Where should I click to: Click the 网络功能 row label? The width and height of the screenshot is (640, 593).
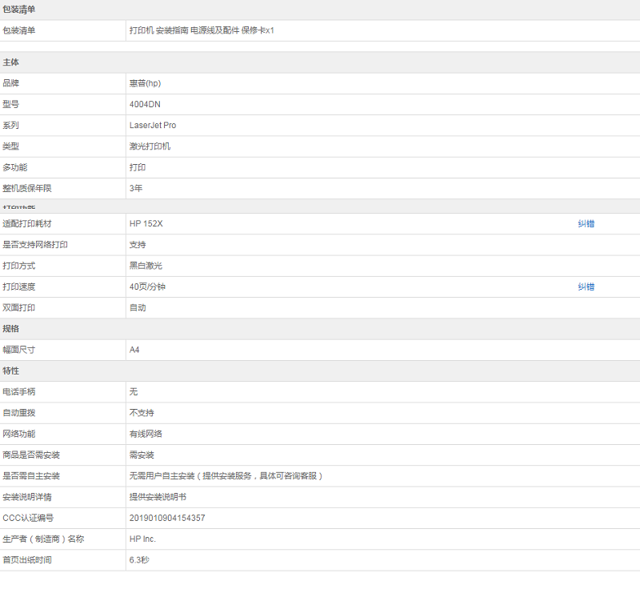click(x=18, y=434)
